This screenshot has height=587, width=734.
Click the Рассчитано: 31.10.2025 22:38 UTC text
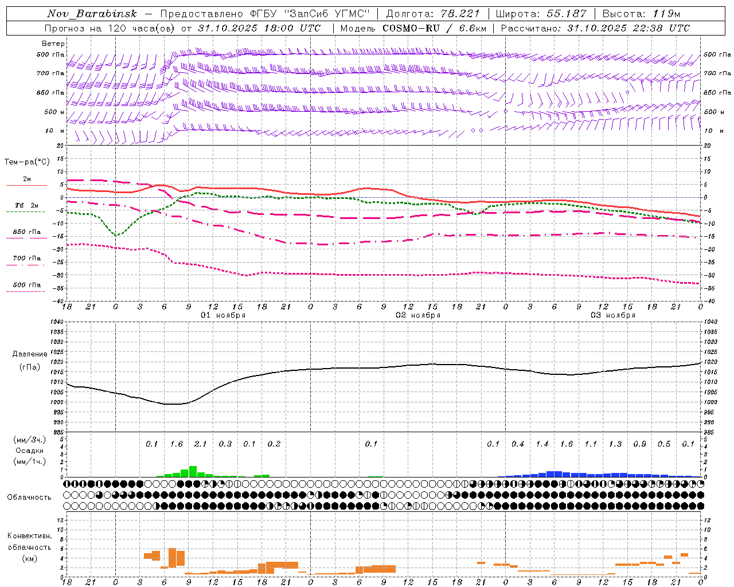595,28
